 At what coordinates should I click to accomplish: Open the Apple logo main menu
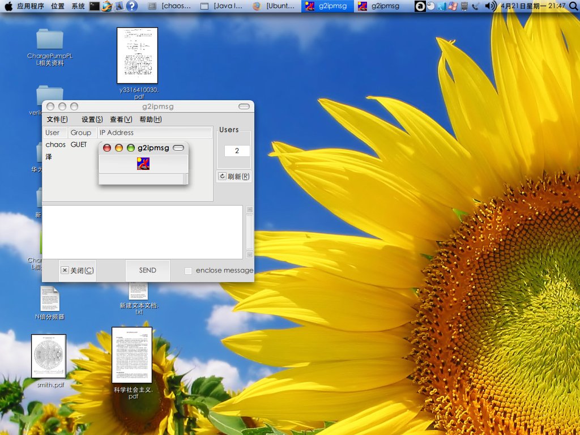(8, 6)
